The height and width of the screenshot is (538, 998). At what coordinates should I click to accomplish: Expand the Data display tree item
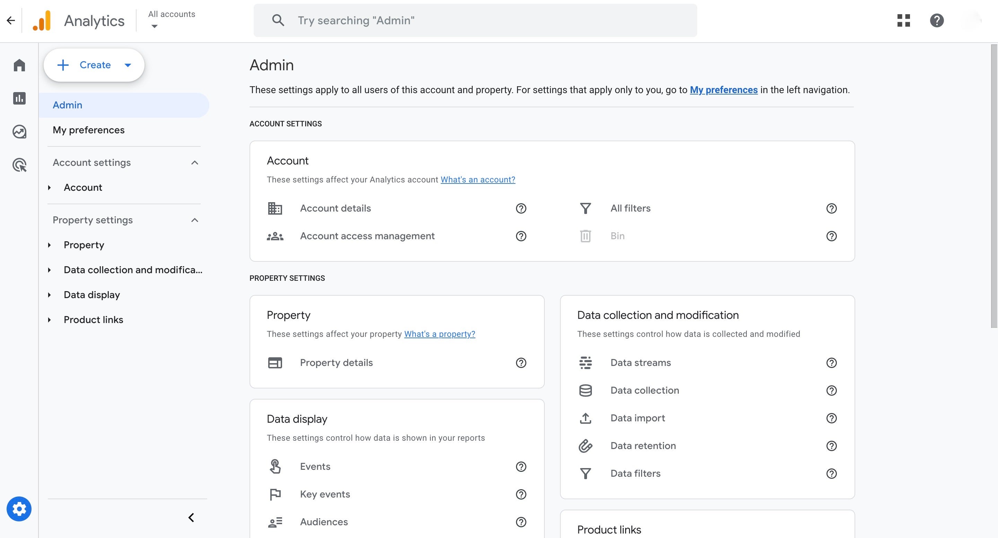pyautogui.click(x=49, y=295)
